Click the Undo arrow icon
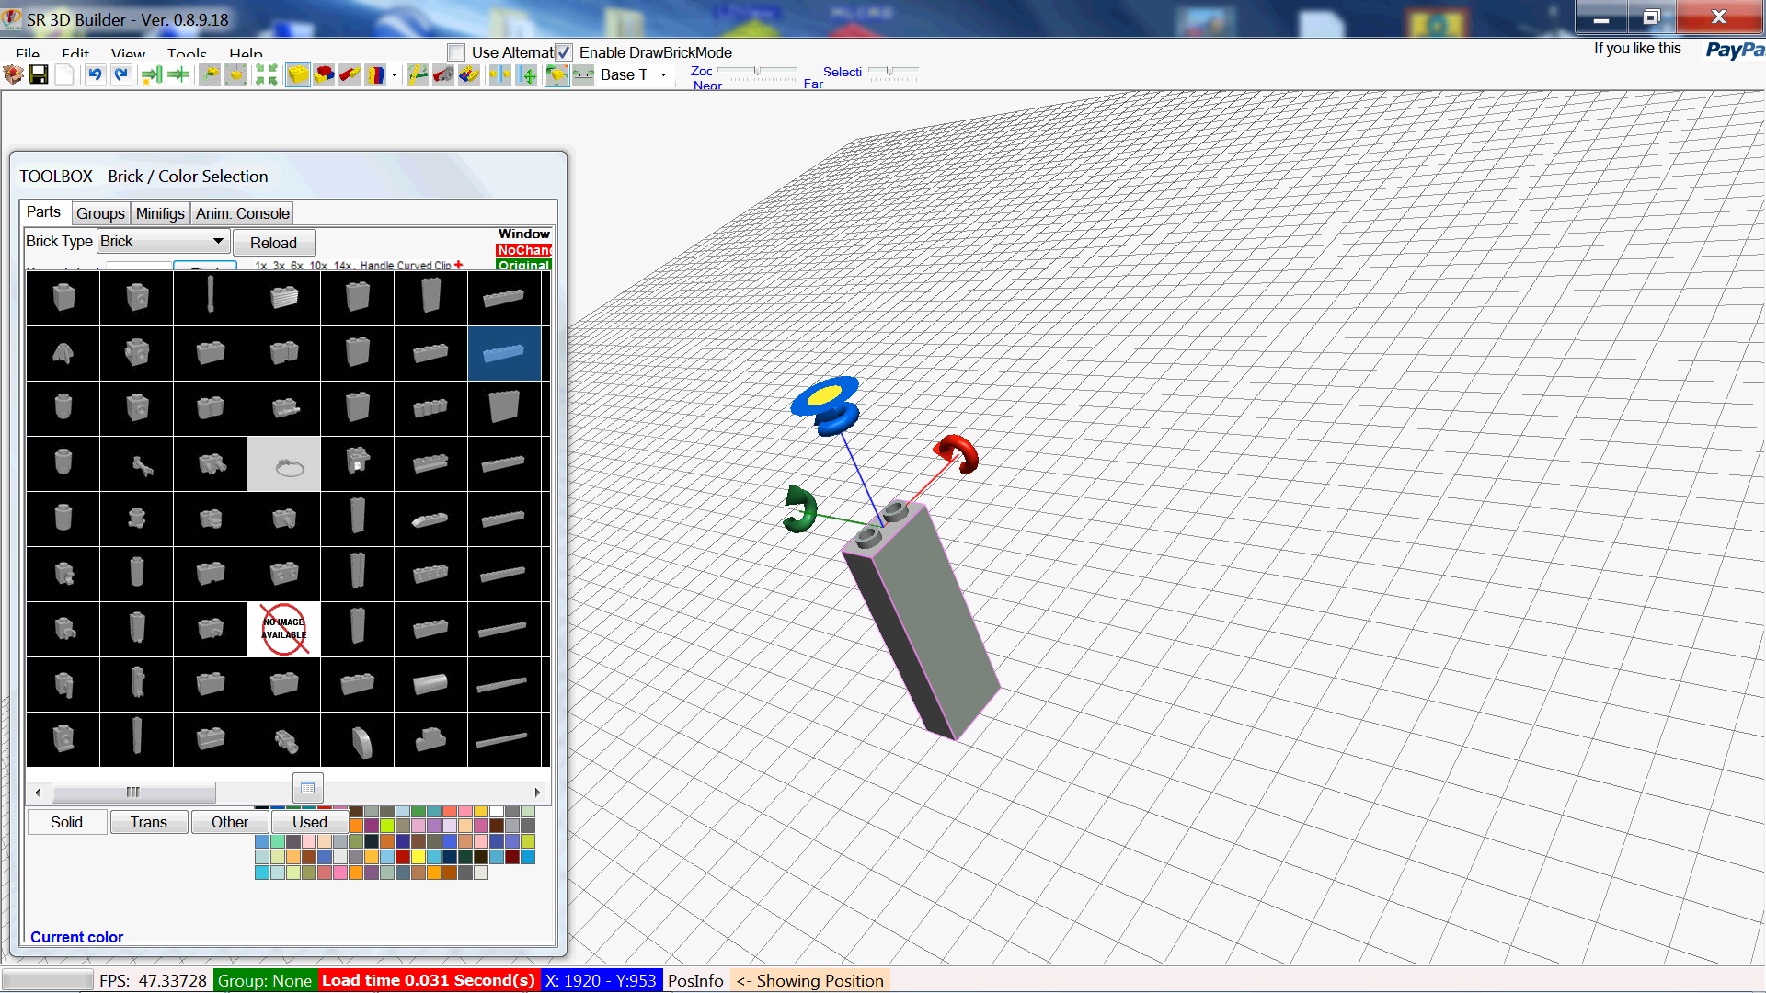Viewport: 1766px width, 993px height. tap(95, 74)
